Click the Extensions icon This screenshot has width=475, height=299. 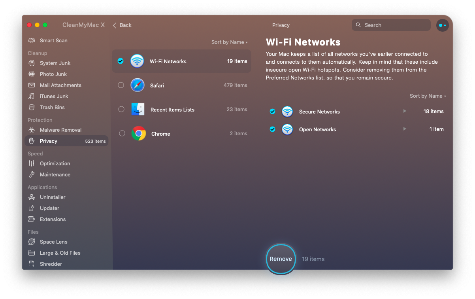[32, 220]
